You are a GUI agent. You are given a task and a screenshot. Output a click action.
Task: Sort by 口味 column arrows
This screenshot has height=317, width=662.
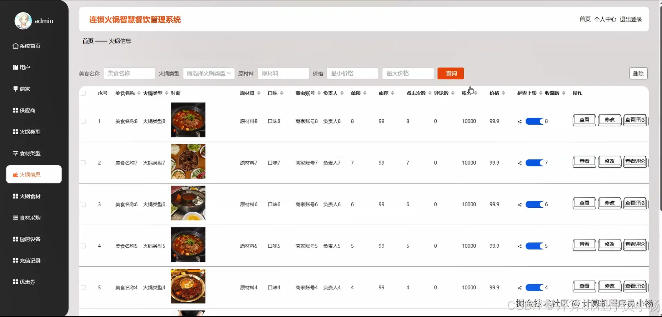282,93
